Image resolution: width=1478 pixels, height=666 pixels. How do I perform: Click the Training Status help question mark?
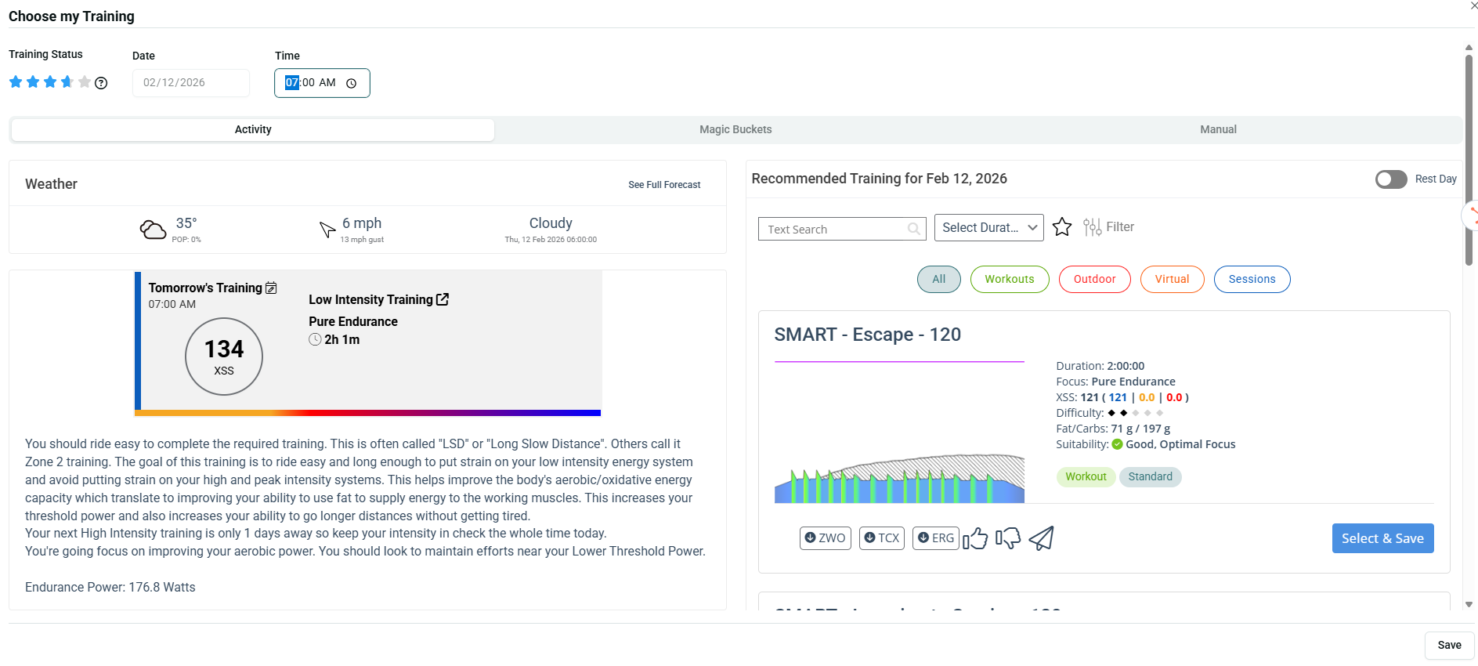point(101,83)
